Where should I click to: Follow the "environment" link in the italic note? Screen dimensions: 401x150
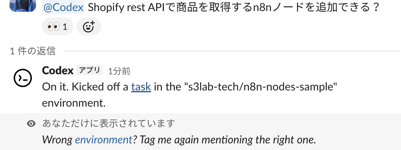[x=103, y=140]
